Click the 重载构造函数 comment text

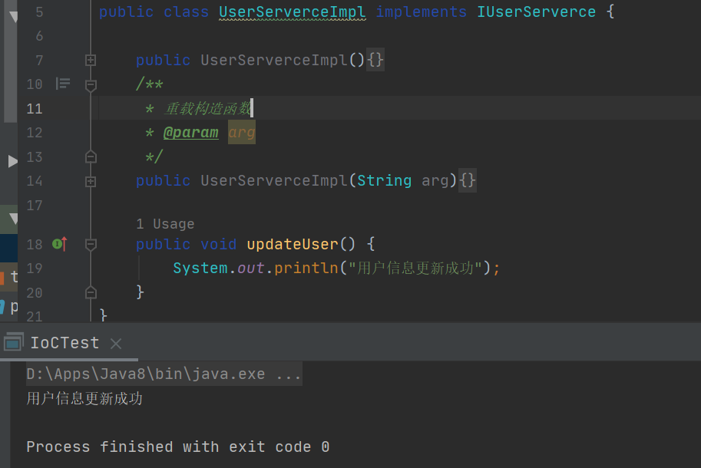coord(207,108)
